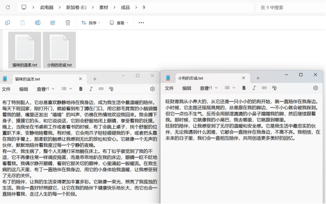Click the Explorer toolbar copy icon
Viewport: 326px width, 204px height.
8,23
